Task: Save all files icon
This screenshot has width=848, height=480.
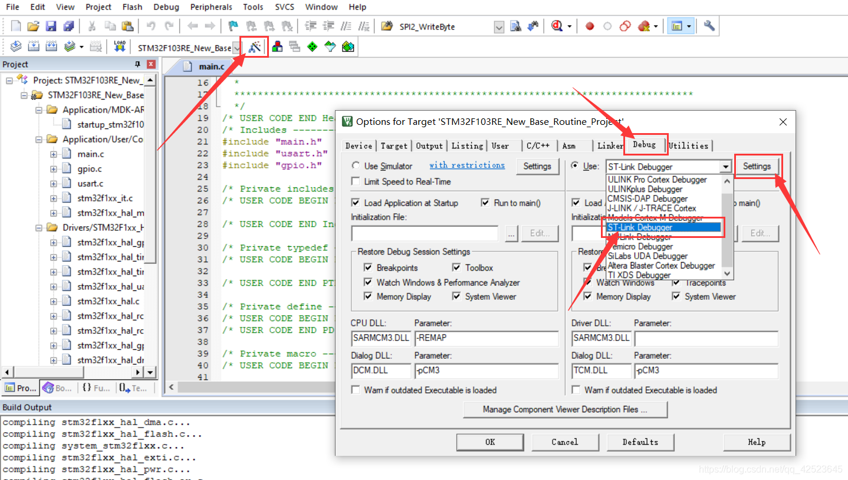Action: pyautogui.click(x=68, y=26)
